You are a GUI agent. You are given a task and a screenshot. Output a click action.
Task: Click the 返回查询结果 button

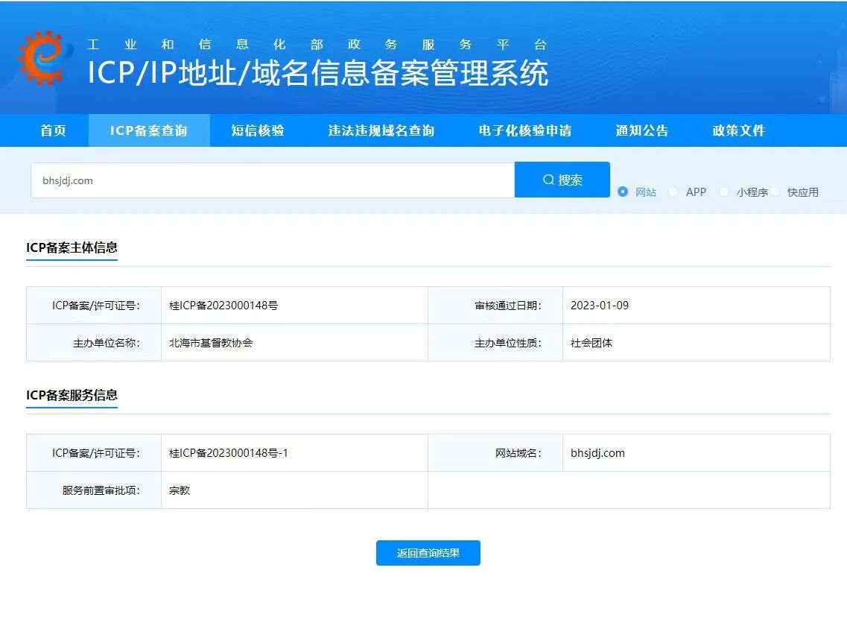tap(428, 553)
